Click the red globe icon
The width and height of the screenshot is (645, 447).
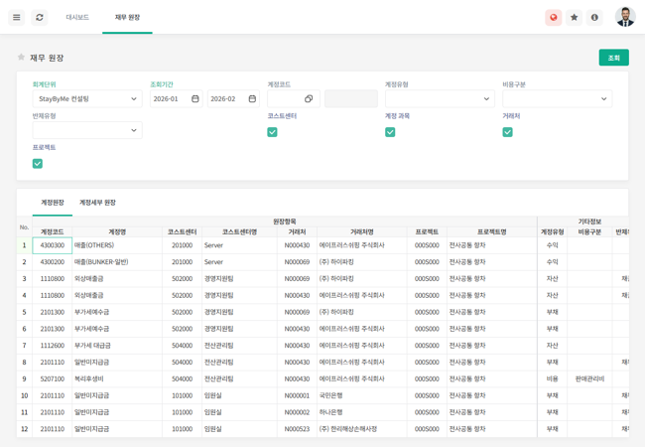click(x=554, y=17)
